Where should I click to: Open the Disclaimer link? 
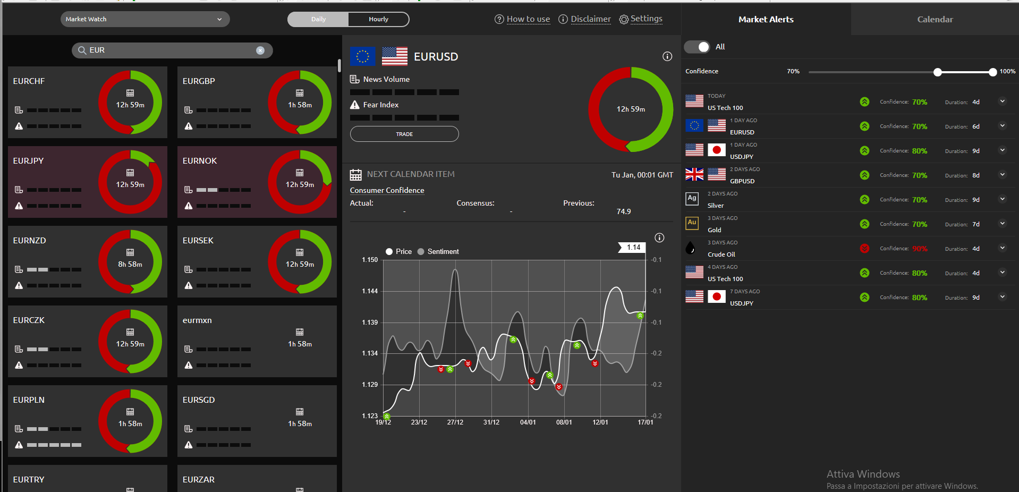pos(591,19)
